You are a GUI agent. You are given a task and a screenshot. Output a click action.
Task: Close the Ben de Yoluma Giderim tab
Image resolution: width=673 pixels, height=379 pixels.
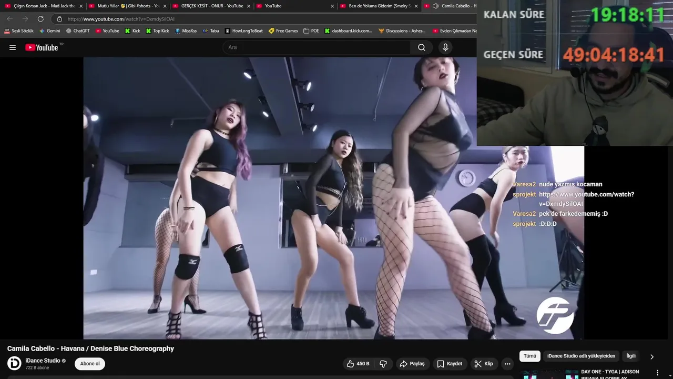[416, 6]
